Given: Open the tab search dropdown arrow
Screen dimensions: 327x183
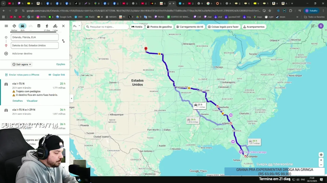Looking at the screenshot, I should click(4, 4).
